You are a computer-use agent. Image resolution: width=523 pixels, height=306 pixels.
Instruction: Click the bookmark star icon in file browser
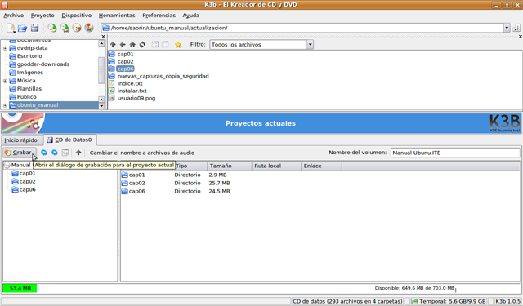[x=178, y=45]
